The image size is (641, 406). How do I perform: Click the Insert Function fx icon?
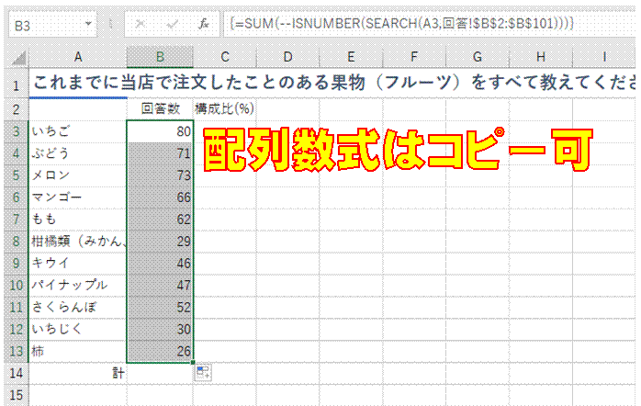pyautogui.click(x=203, y=25)
